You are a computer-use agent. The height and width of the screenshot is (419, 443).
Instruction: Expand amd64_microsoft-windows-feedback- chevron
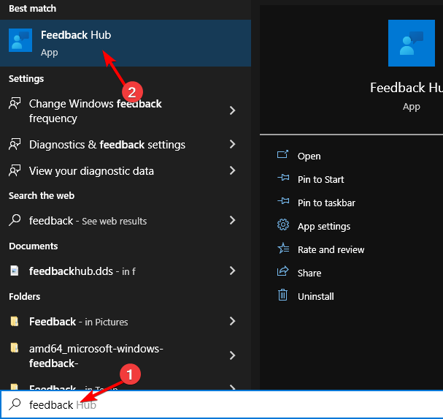(x=233, y=355)
